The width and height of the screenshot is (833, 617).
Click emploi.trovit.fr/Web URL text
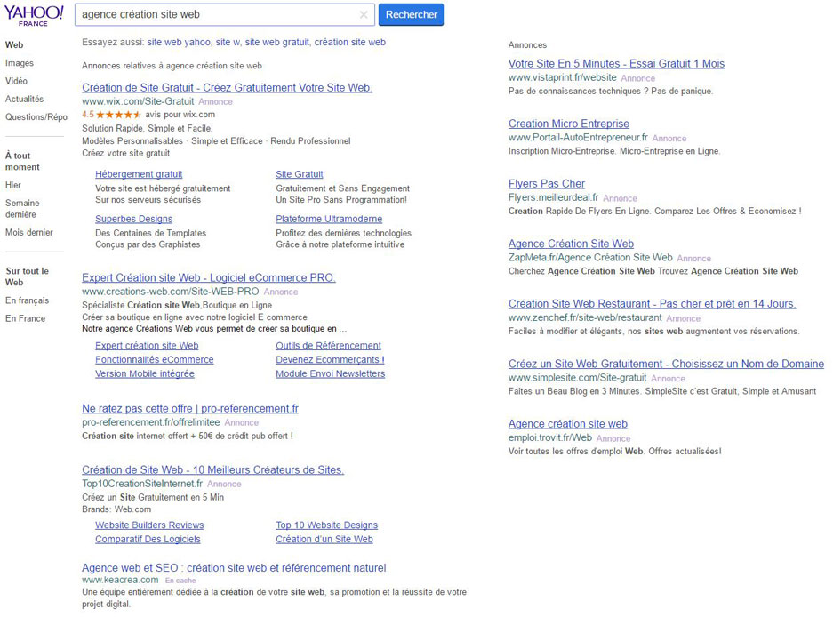click(x=549, y=438)
